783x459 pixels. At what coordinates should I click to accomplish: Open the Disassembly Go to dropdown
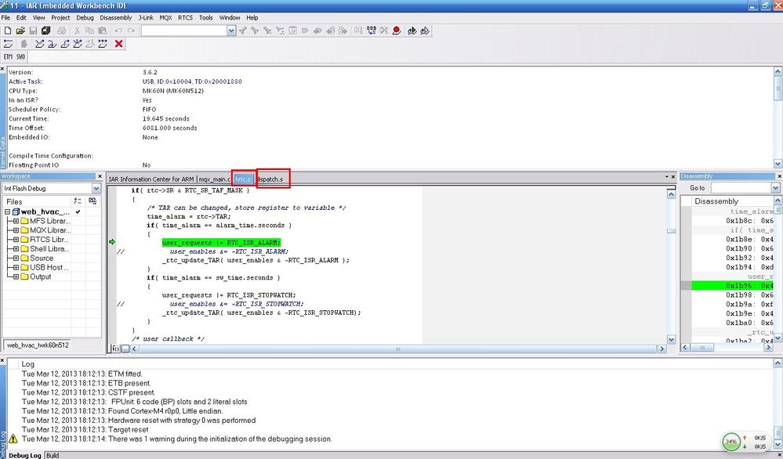775,187
